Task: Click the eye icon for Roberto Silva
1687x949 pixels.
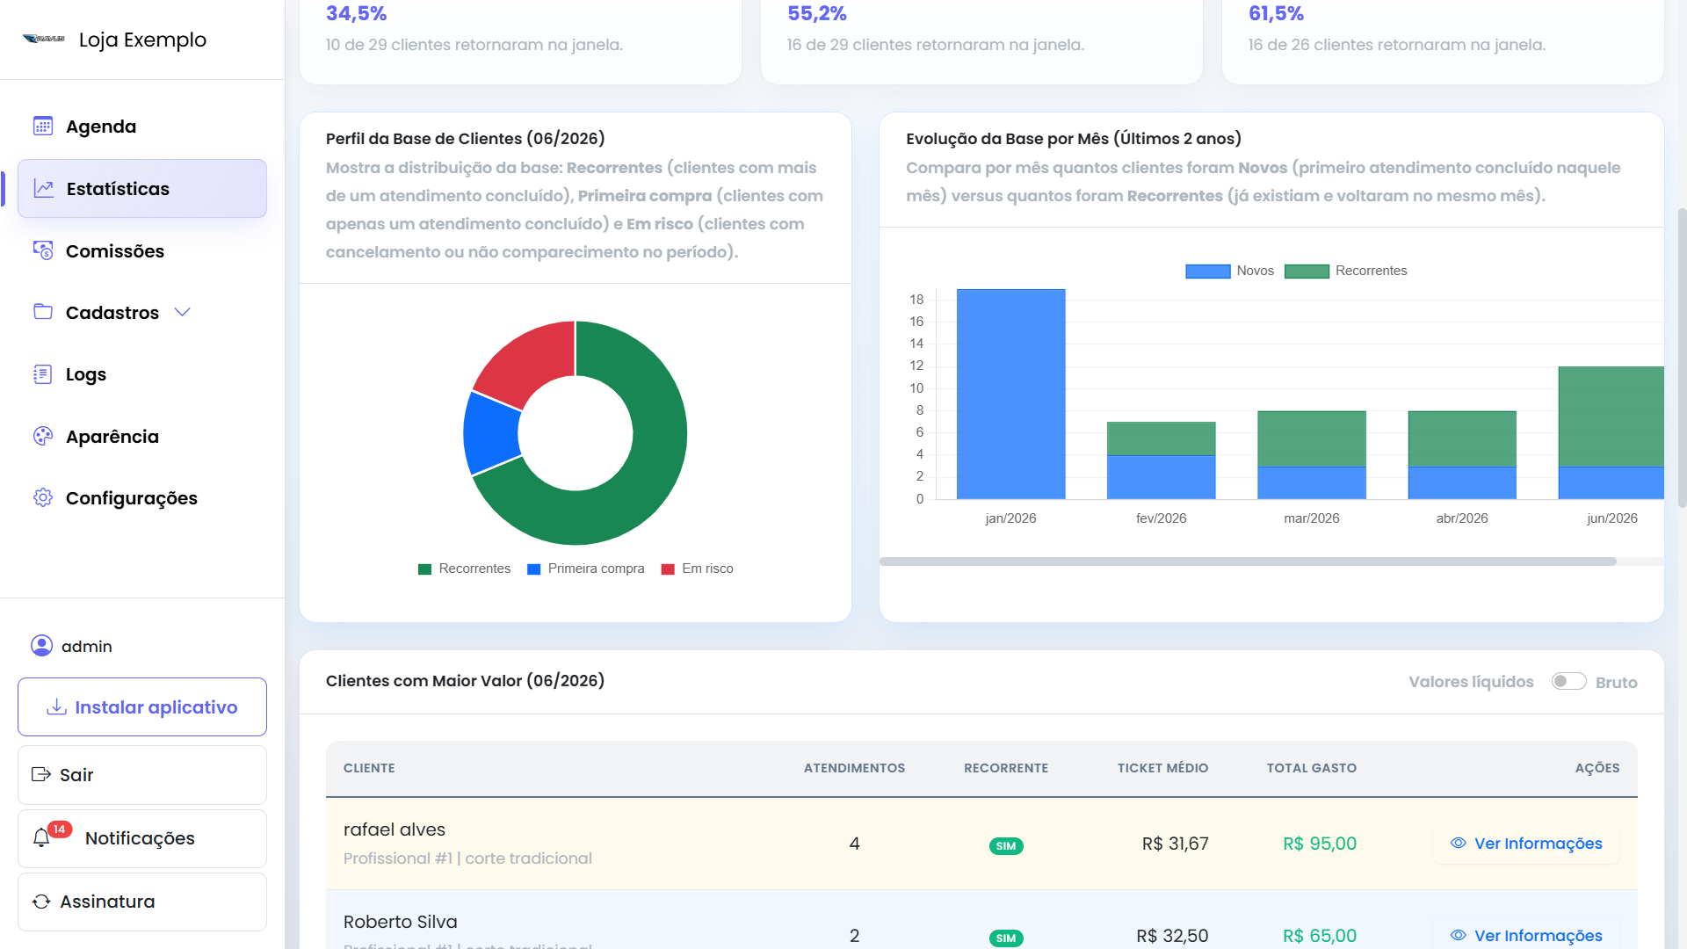Action: click(1459, 935)
